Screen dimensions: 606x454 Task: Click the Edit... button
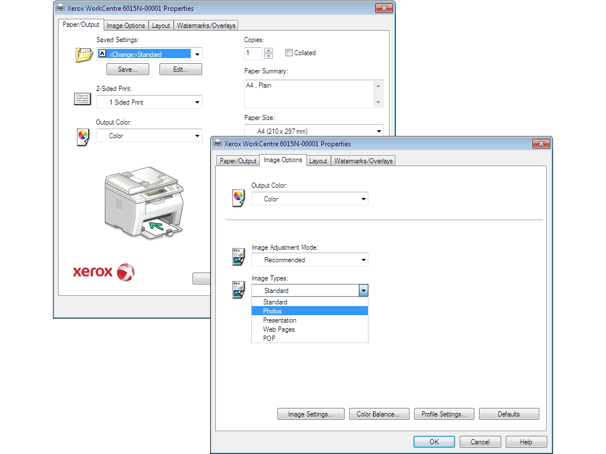tap(181, 69)
